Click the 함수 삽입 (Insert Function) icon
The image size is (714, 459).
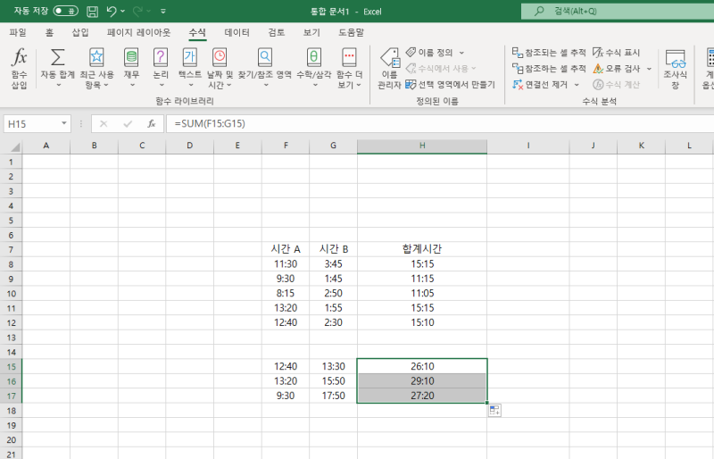pyautogui.click(x=19, y=59)
